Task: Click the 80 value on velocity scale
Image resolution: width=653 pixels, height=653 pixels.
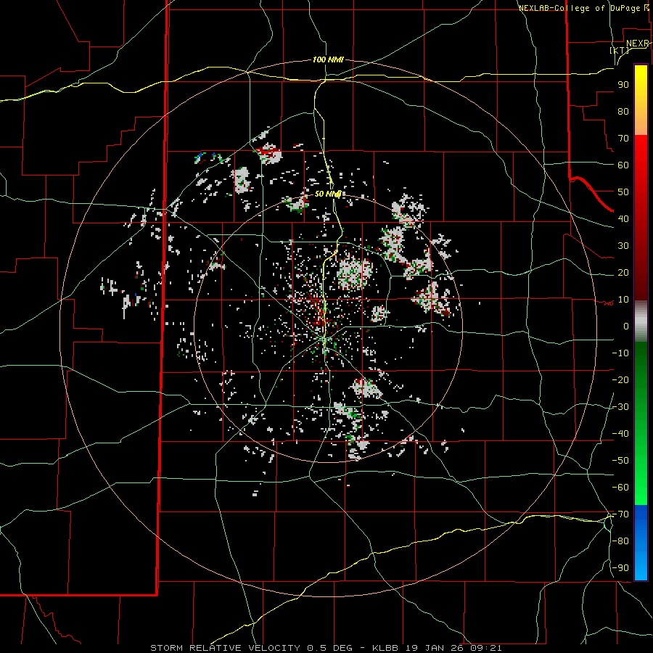Action: (623, 112)
